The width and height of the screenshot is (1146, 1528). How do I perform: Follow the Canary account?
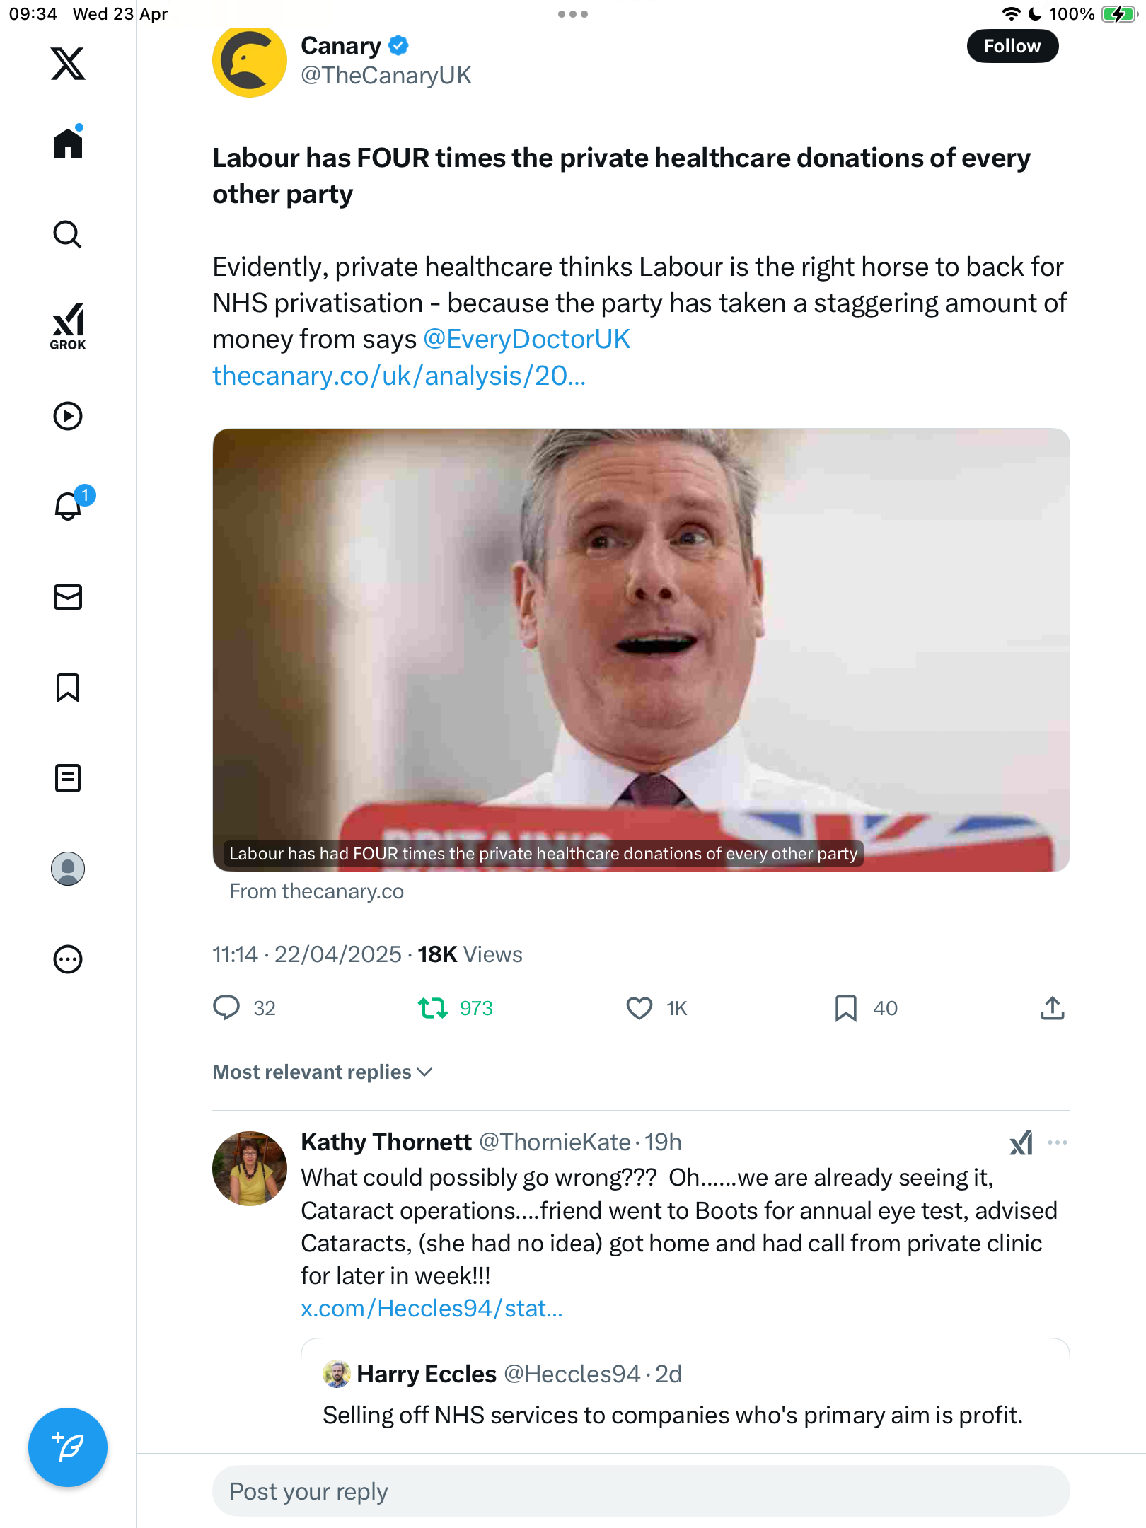tap(1012, 46)
